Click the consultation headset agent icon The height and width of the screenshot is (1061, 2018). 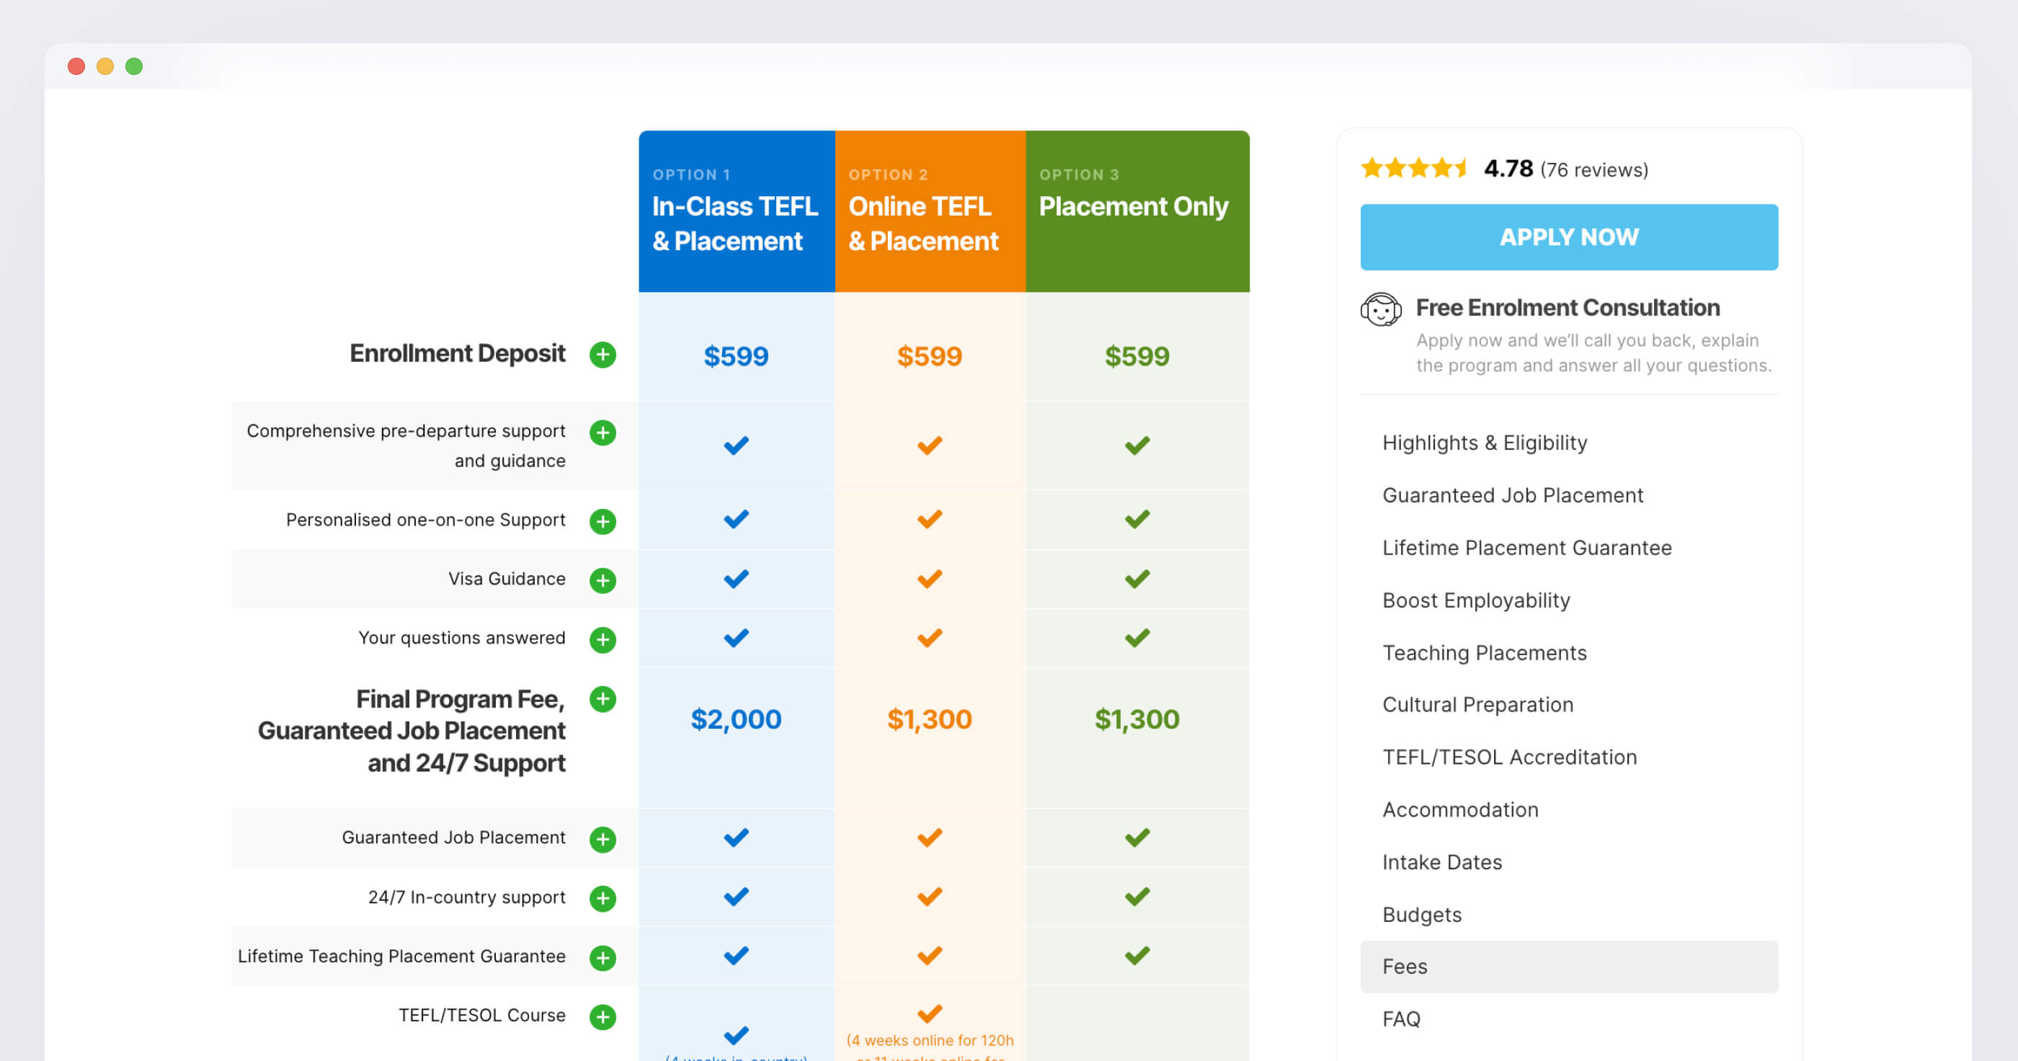click(1380, 308)
